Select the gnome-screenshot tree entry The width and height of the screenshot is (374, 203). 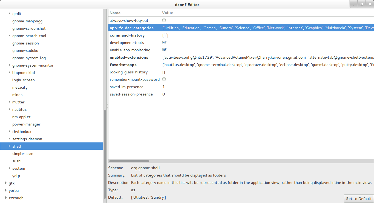pyautogui.click(x=29, y=28)
